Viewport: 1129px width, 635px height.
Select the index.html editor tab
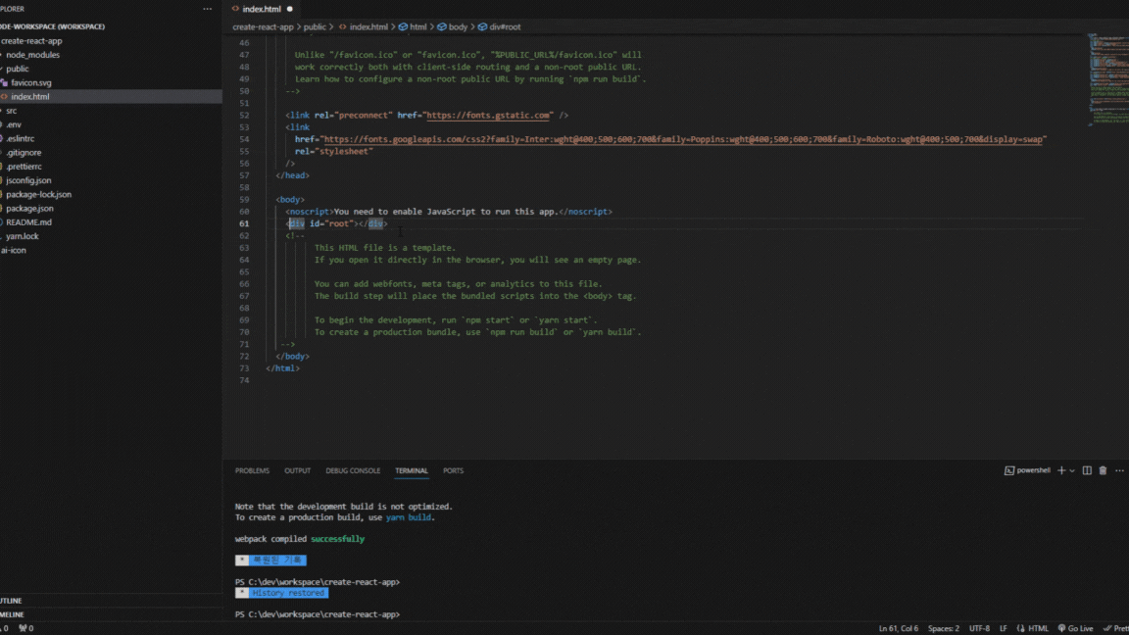point(262,10)
